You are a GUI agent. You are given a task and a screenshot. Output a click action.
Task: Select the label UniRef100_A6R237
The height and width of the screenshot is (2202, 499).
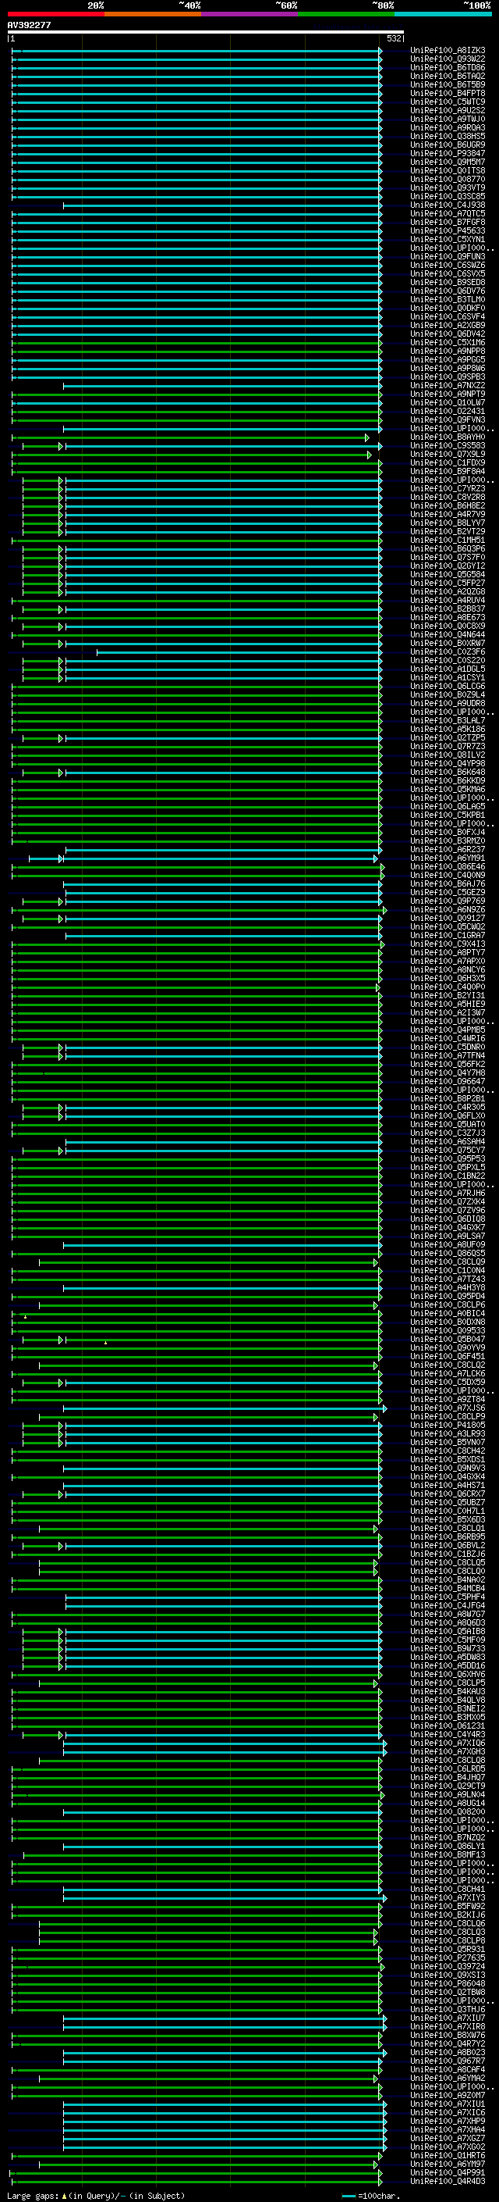(448, 850)
